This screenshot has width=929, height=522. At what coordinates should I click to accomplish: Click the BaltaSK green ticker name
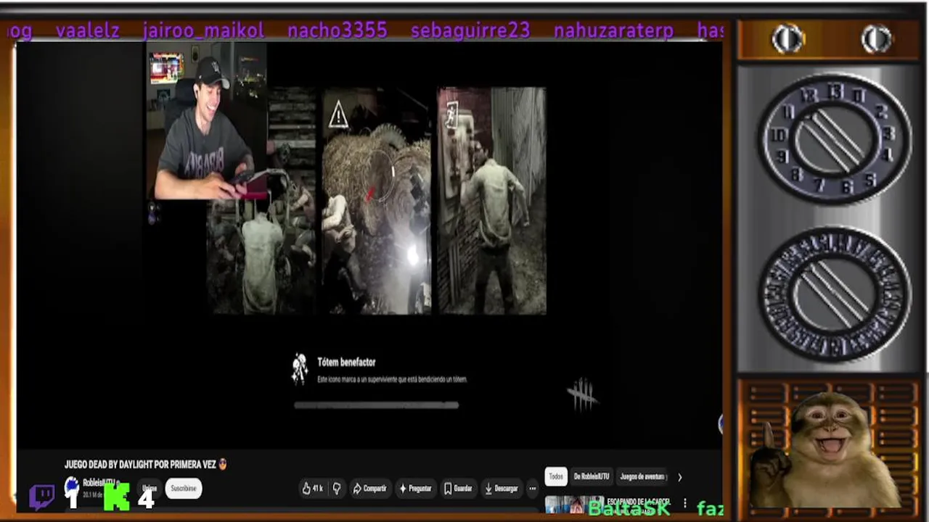click(629, 508)
